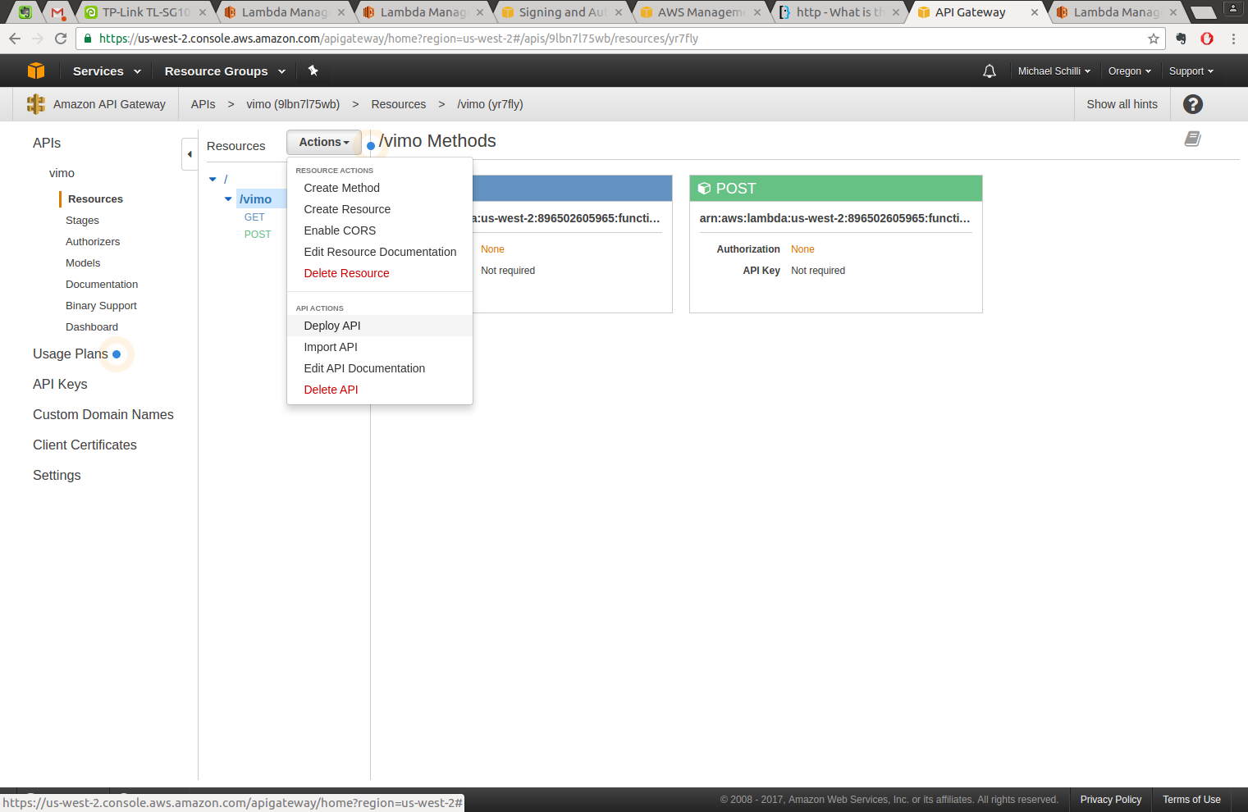Collapse the root / tree node arrow

(x=213, y=179)
